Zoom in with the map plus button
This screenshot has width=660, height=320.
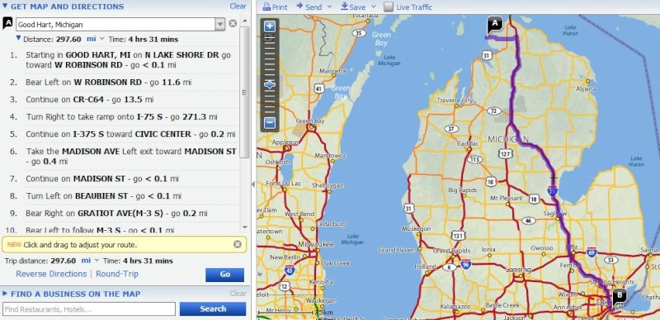point(270,26)
